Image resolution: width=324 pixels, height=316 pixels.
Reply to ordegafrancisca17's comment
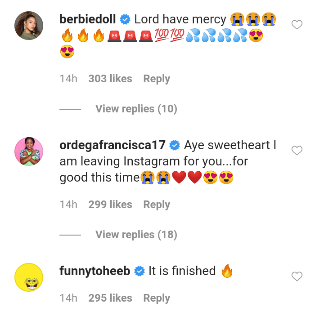click(x=157, y=205)
